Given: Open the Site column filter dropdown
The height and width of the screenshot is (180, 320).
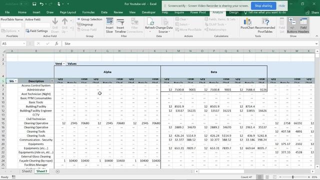Looking at the screenshot, I should tap(15, 81).
